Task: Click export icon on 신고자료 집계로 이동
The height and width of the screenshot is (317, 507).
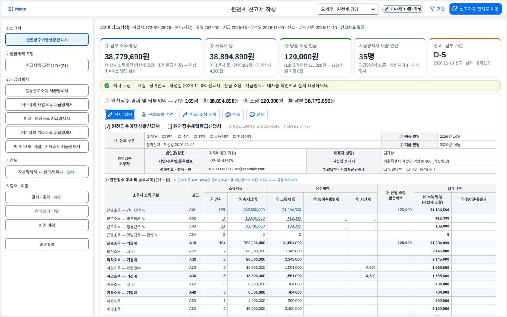Action: point(455,9)
